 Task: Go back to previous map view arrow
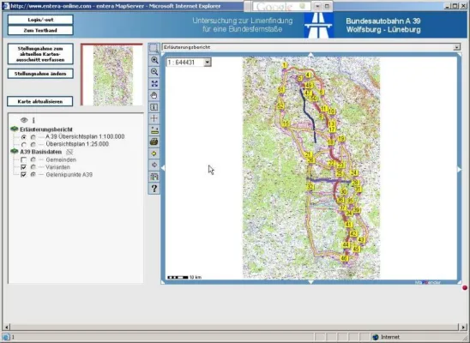pos(154,153)
